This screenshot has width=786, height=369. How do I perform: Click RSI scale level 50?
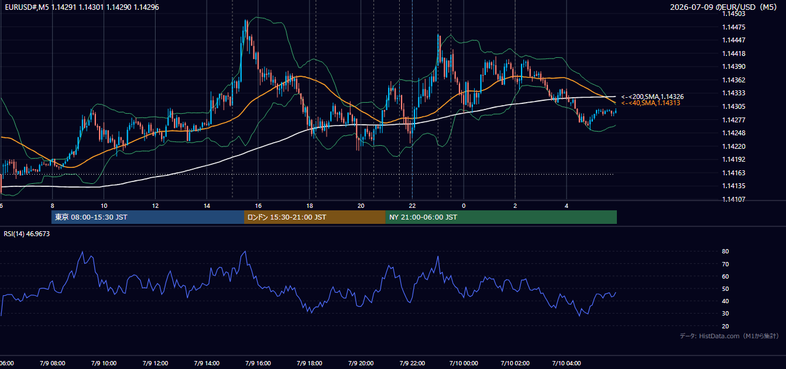click(726, 288)
